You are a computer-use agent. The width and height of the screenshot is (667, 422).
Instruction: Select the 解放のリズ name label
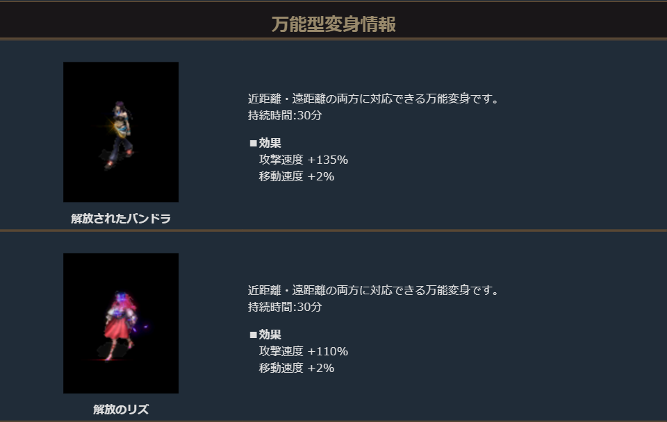pyautogui.click(x=121, y=410)
